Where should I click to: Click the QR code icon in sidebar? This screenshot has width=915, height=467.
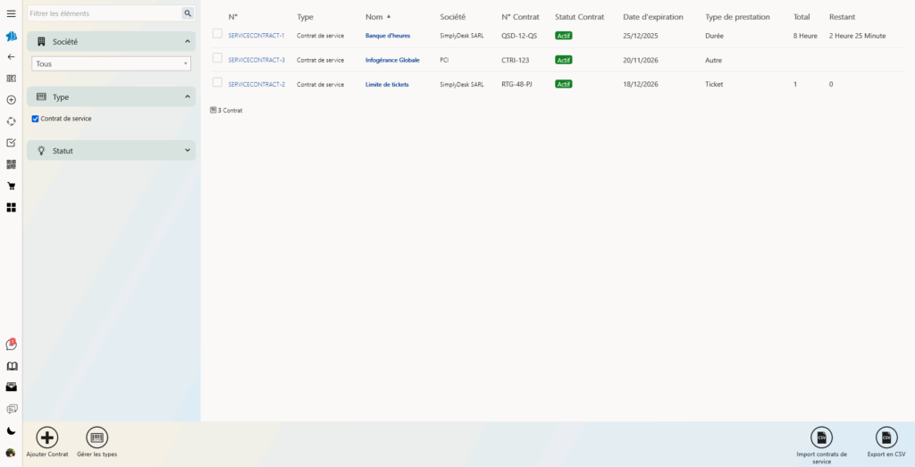point(11,164)
